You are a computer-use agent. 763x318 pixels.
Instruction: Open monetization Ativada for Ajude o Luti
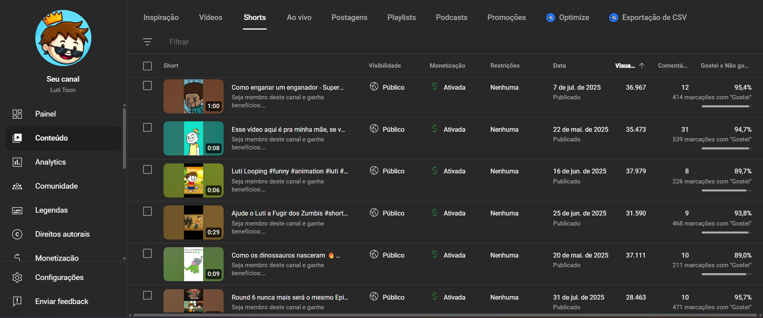click(454, 213)
